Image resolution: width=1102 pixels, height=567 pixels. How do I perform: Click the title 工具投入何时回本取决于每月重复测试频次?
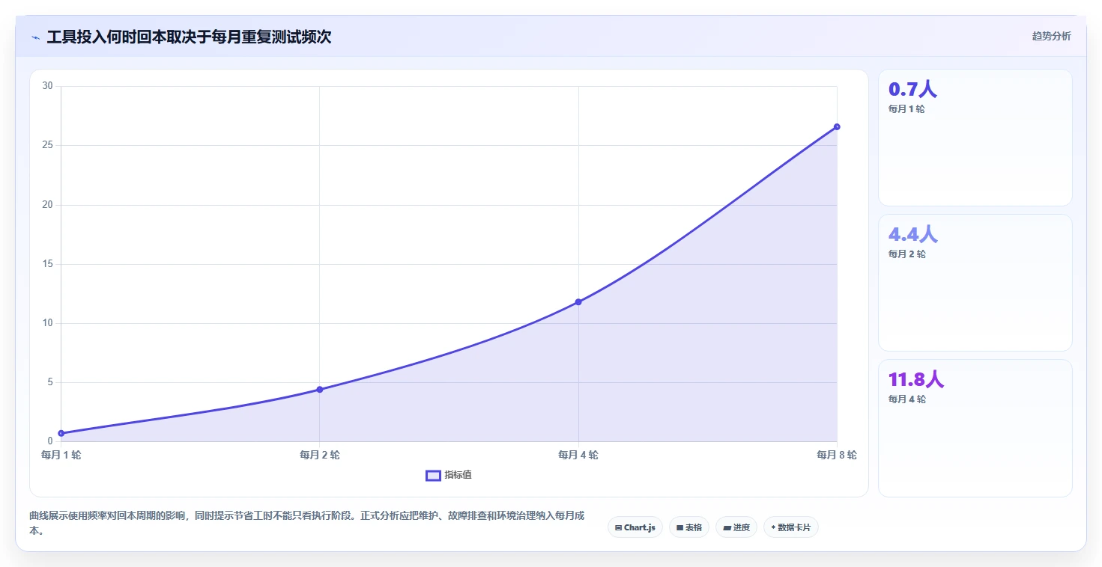pos(189,37)
